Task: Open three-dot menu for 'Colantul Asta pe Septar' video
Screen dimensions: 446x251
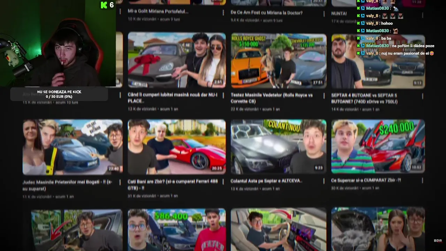Action: (x=325, y=181)
